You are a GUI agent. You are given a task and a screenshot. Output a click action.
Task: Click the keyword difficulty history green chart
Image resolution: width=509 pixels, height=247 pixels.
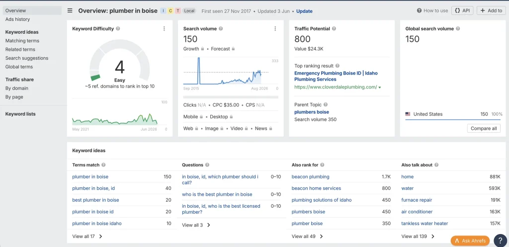115,119
